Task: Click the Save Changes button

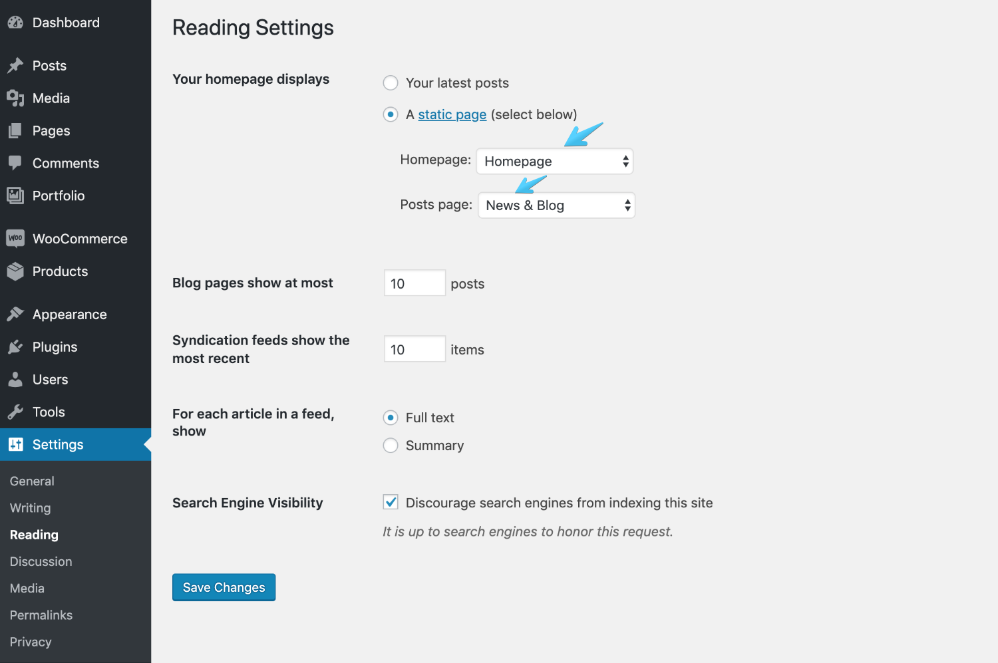Action: [224, 587]
